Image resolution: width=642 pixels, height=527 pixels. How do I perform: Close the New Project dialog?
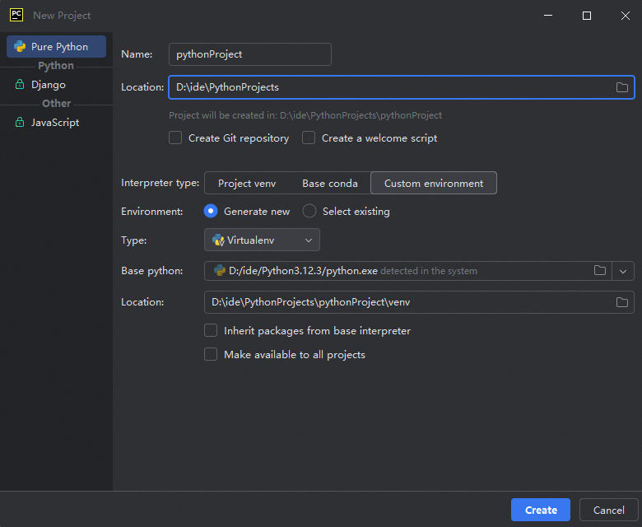click(625, 16)
